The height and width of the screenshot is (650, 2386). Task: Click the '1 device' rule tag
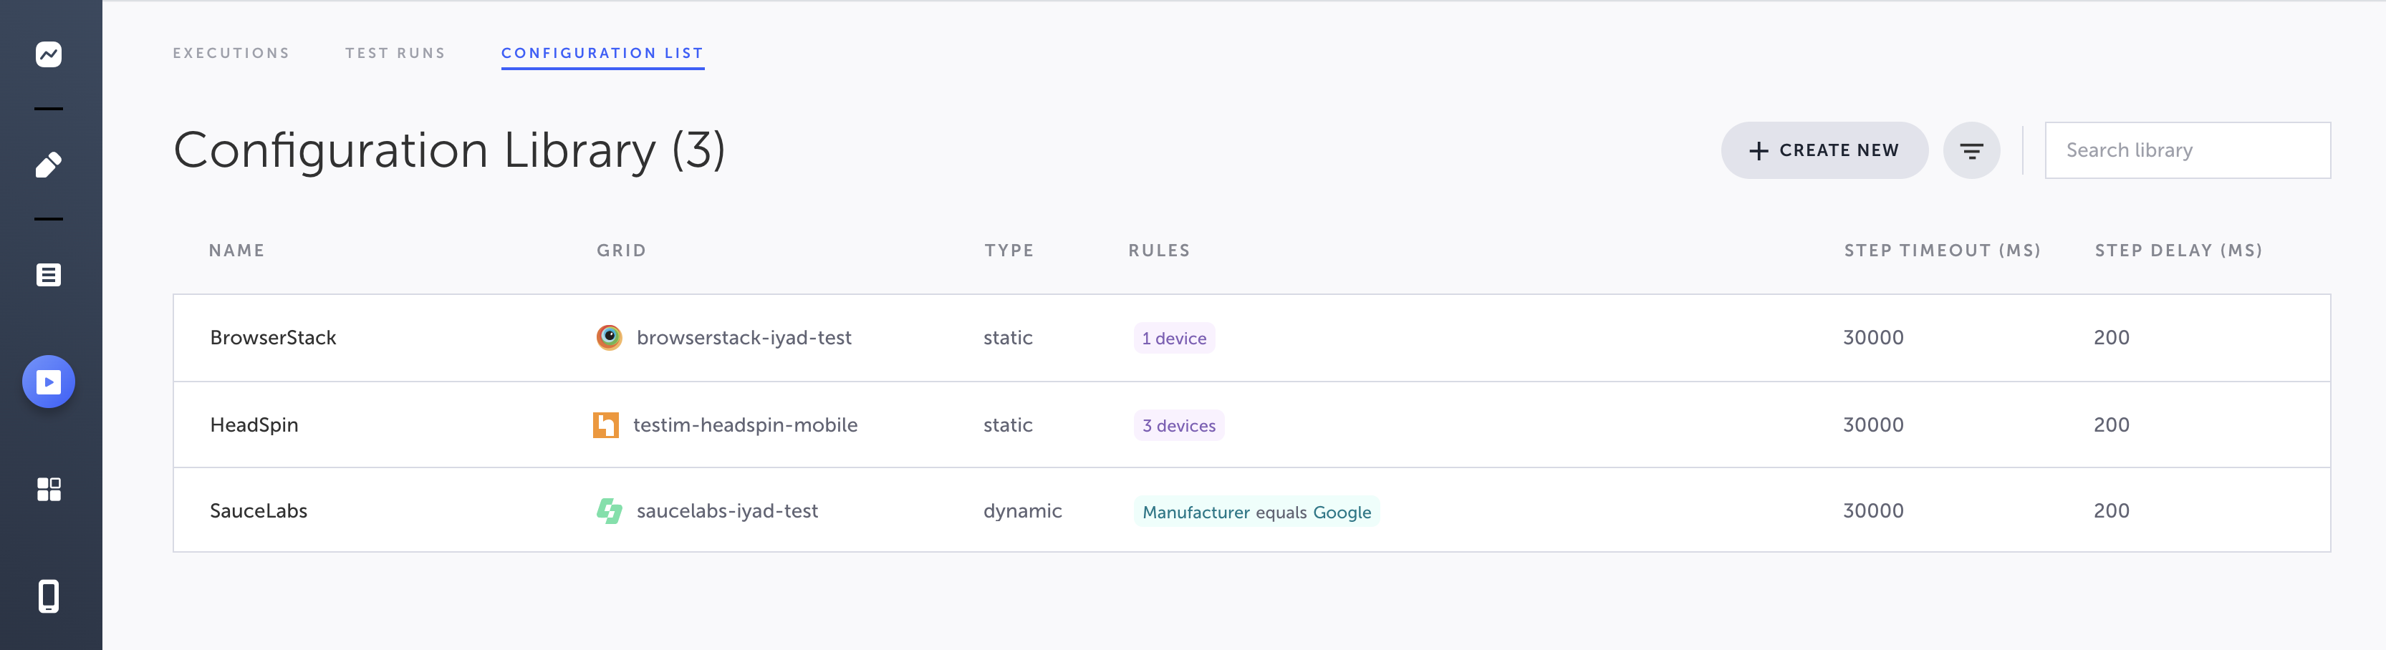click(1173, 339)
